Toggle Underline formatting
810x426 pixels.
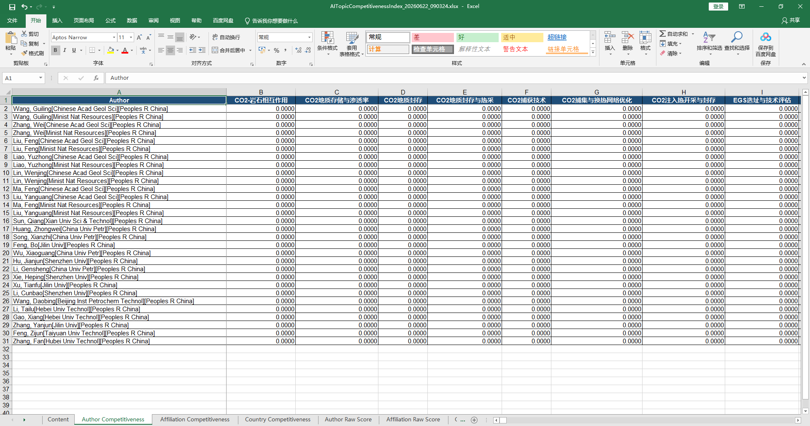(x=74, y=50)
